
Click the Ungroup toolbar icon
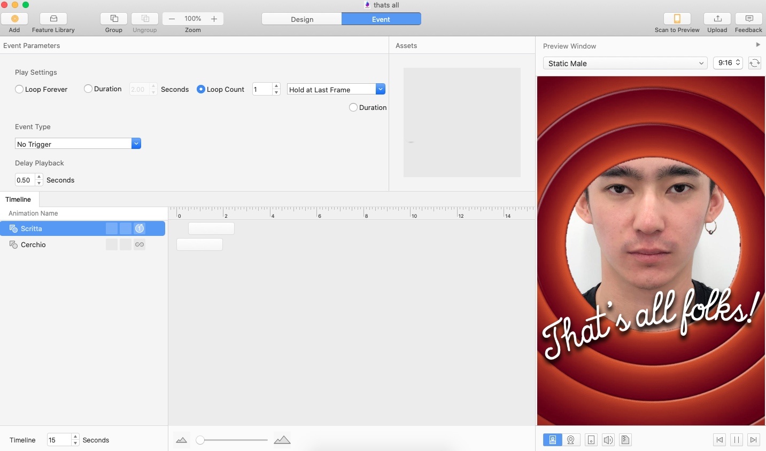145,19
